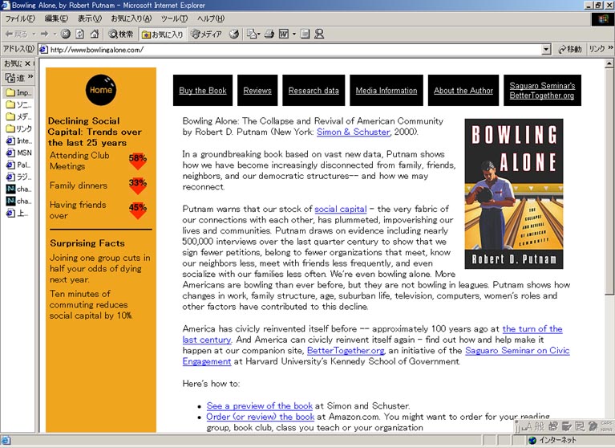Click the Messenger icon in toolbar
615x448 pixels.
pyautogui.click(x=319, y=35)
